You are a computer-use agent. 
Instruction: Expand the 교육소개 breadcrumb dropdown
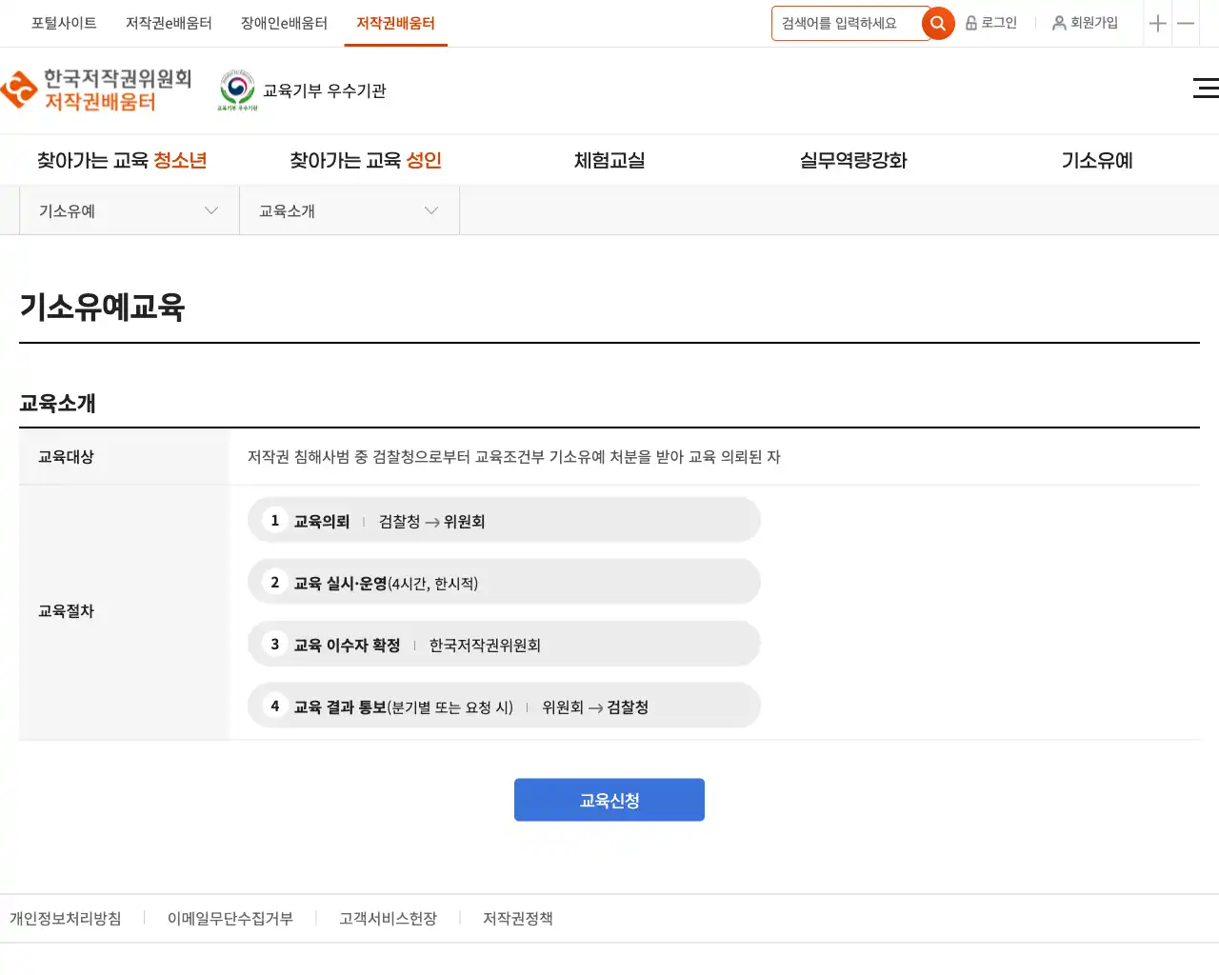[349, 211]
